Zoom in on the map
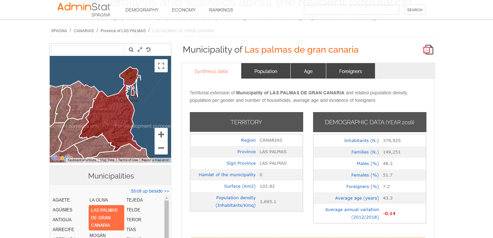The width and height of the screenshot is (493, 238). coord(161,134)
